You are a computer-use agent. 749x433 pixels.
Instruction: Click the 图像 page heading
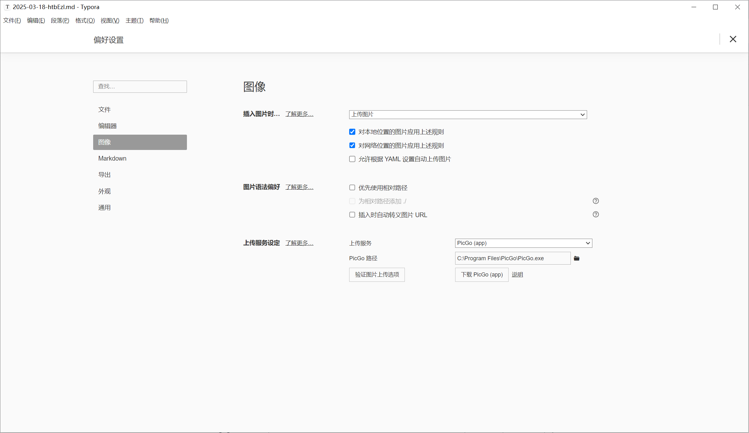[254, 87]
